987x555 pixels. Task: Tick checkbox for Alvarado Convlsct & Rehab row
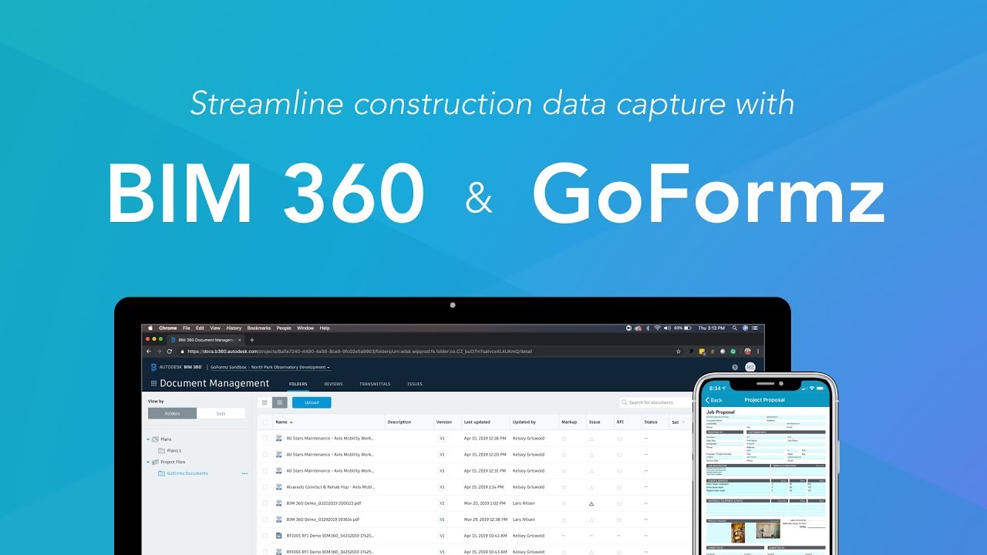coord(266,487)
